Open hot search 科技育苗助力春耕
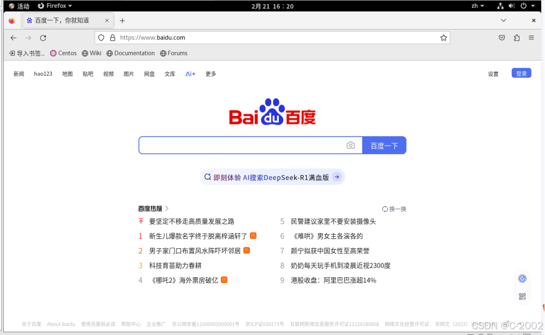The height and width of the screenshot is (335, 545). pos(175,265)
